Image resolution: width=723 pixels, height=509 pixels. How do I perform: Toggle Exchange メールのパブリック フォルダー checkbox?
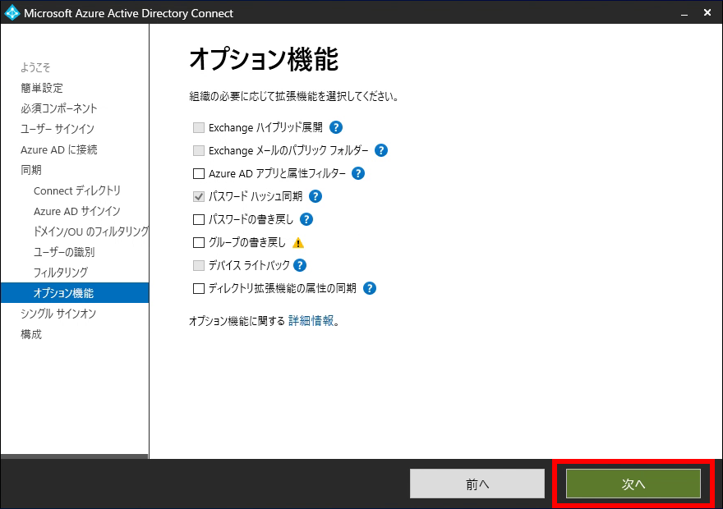click(199, 150)
